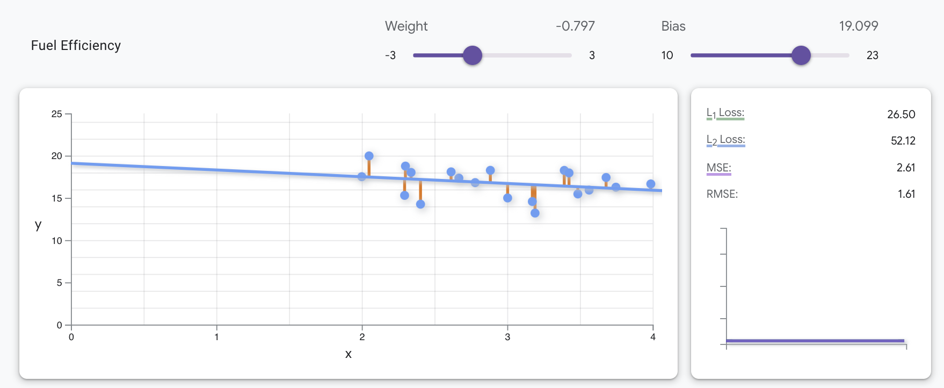Click the Weight value -0.797
This screenshot has width=944, height=388.
click(x=575, y=26)
